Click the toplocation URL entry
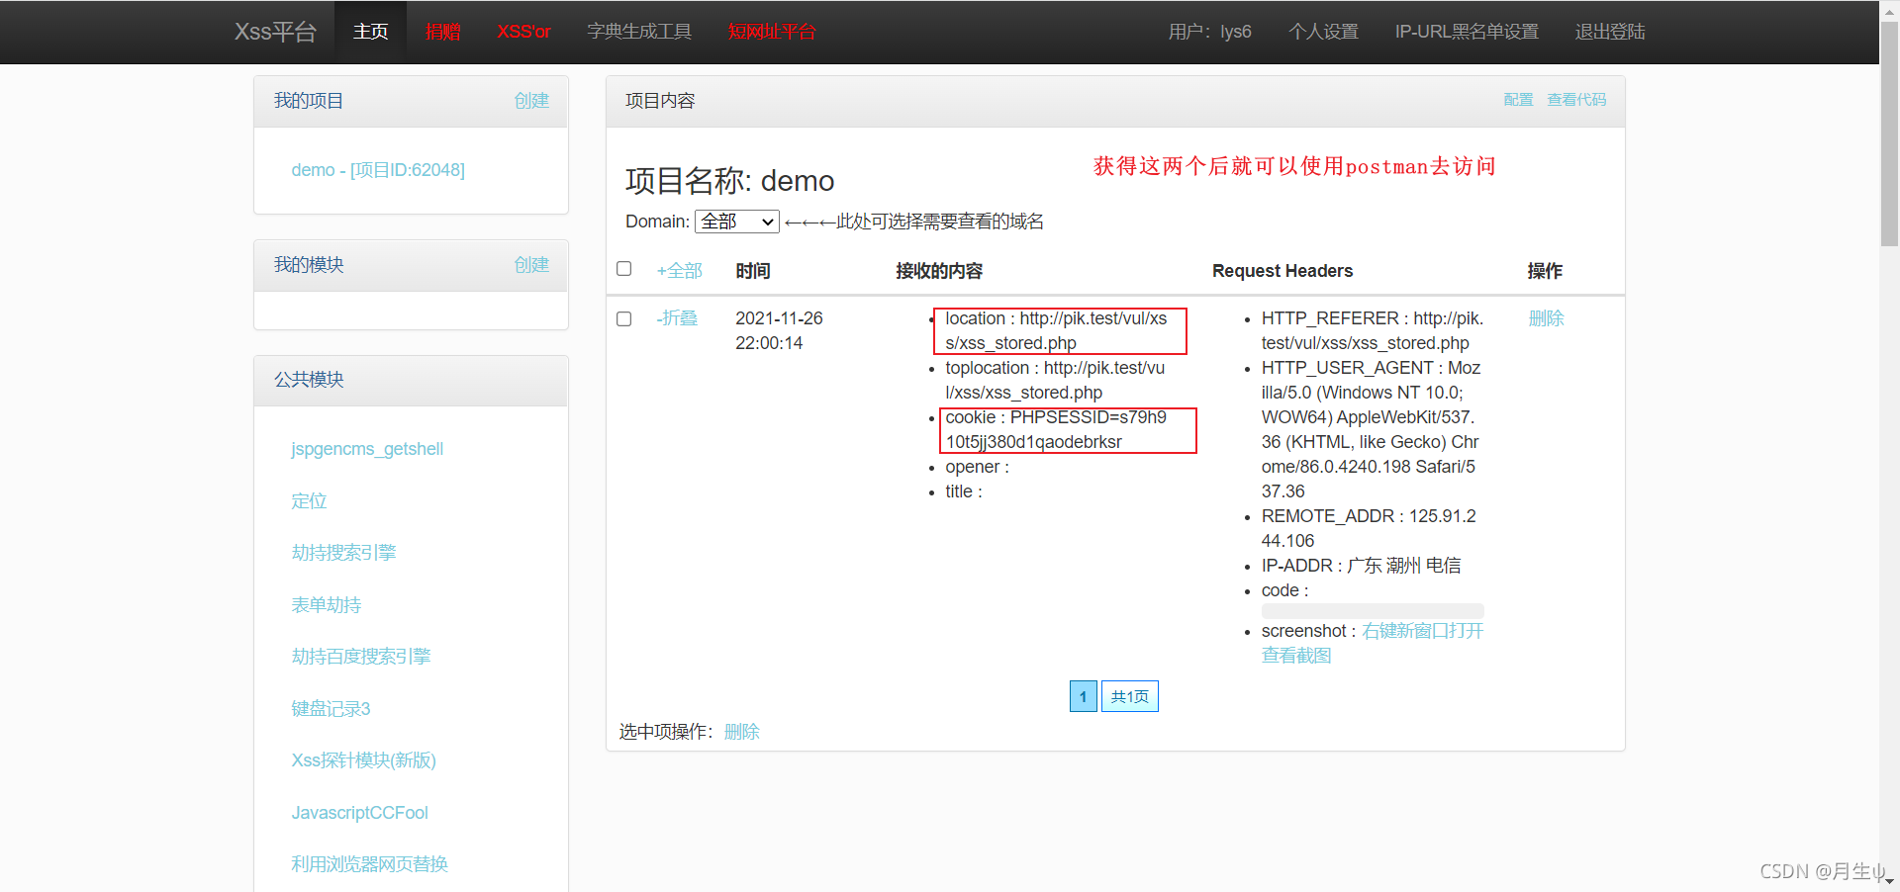 [1055, 380]
